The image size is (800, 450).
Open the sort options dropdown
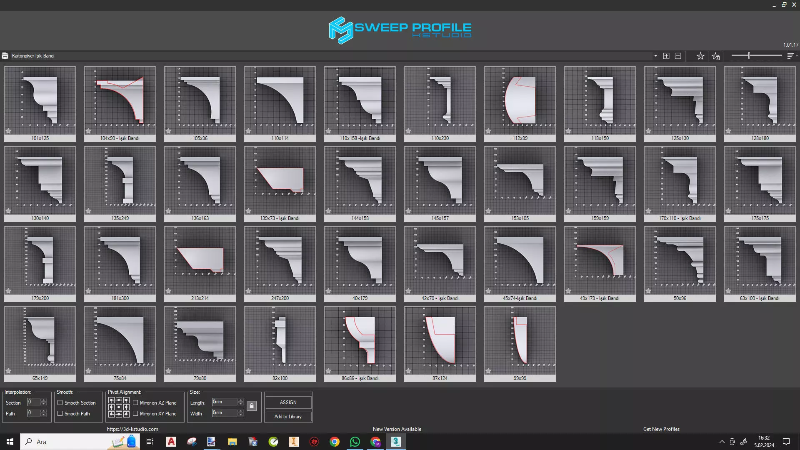coord(791,56)
